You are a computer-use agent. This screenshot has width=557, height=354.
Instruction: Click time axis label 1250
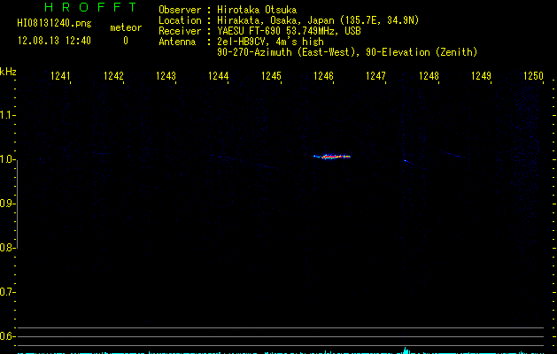pos(534,76)
